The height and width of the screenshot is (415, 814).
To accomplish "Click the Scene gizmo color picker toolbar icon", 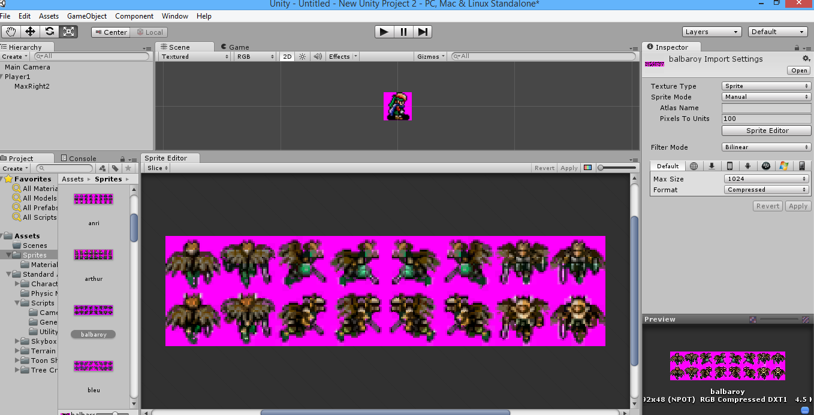I will click(587, 168).
